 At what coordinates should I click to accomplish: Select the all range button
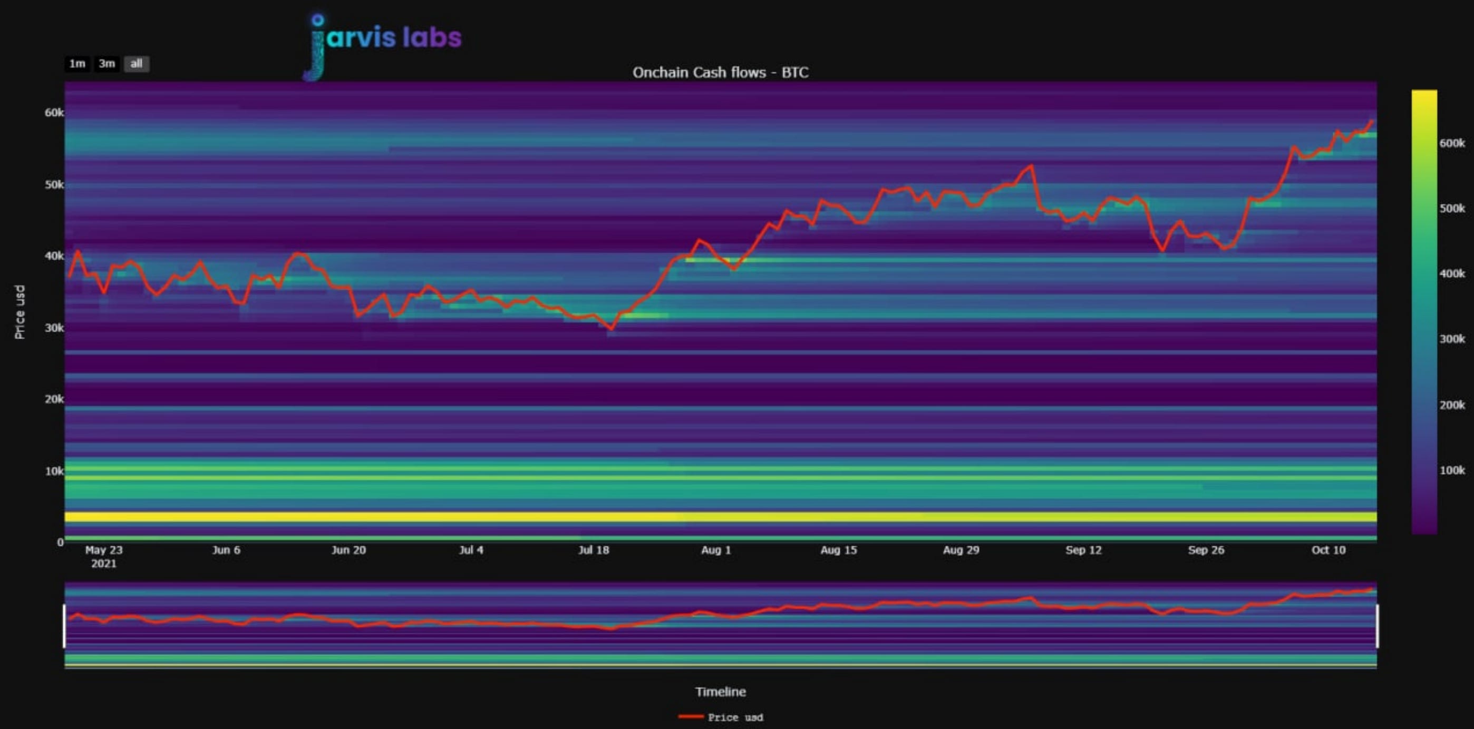[x=136, y=63]
